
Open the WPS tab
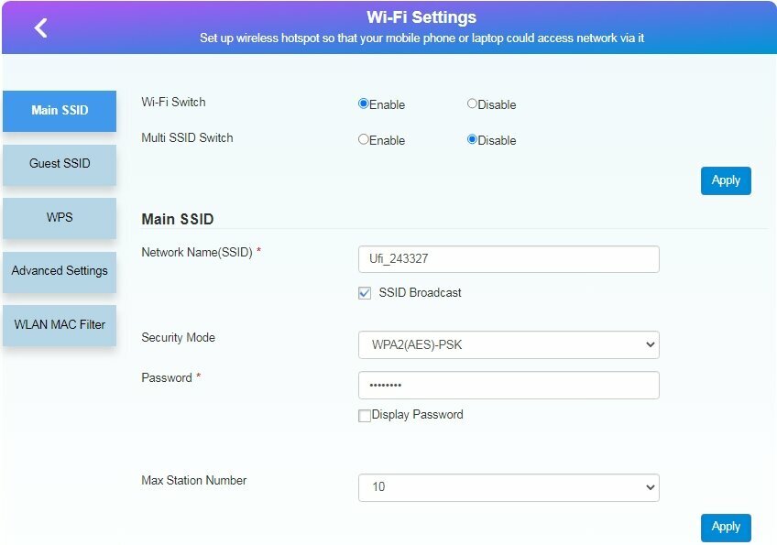(60, 218)
